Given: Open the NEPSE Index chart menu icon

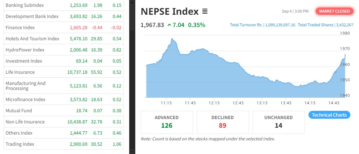Looking at the screenshot, I should click(x=205, y=12).
